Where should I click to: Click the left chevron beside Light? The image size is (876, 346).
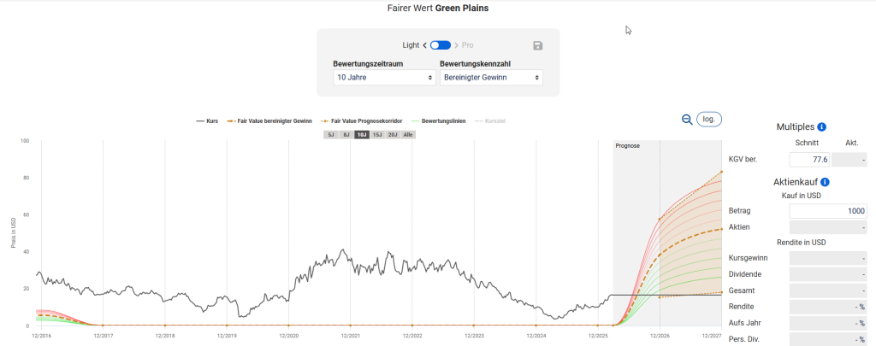tap(425, 45)
